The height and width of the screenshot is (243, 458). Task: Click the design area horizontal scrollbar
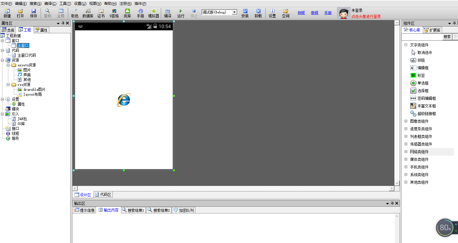233,188
